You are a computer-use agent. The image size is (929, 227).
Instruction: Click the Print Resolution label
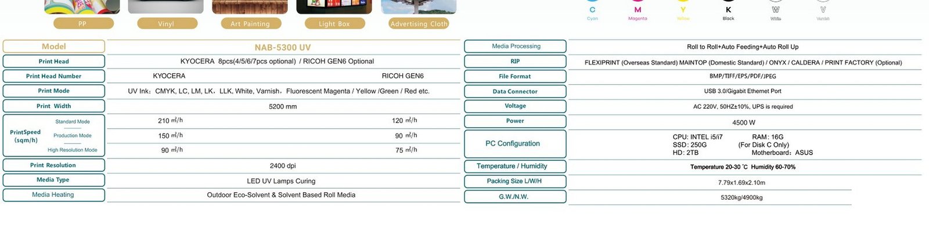point(54,165)
